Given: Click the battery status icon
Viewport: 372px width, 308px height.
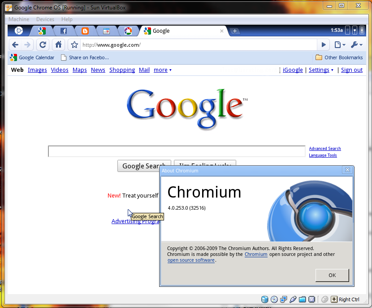Looking at the screenshot, I should (347, 31).
